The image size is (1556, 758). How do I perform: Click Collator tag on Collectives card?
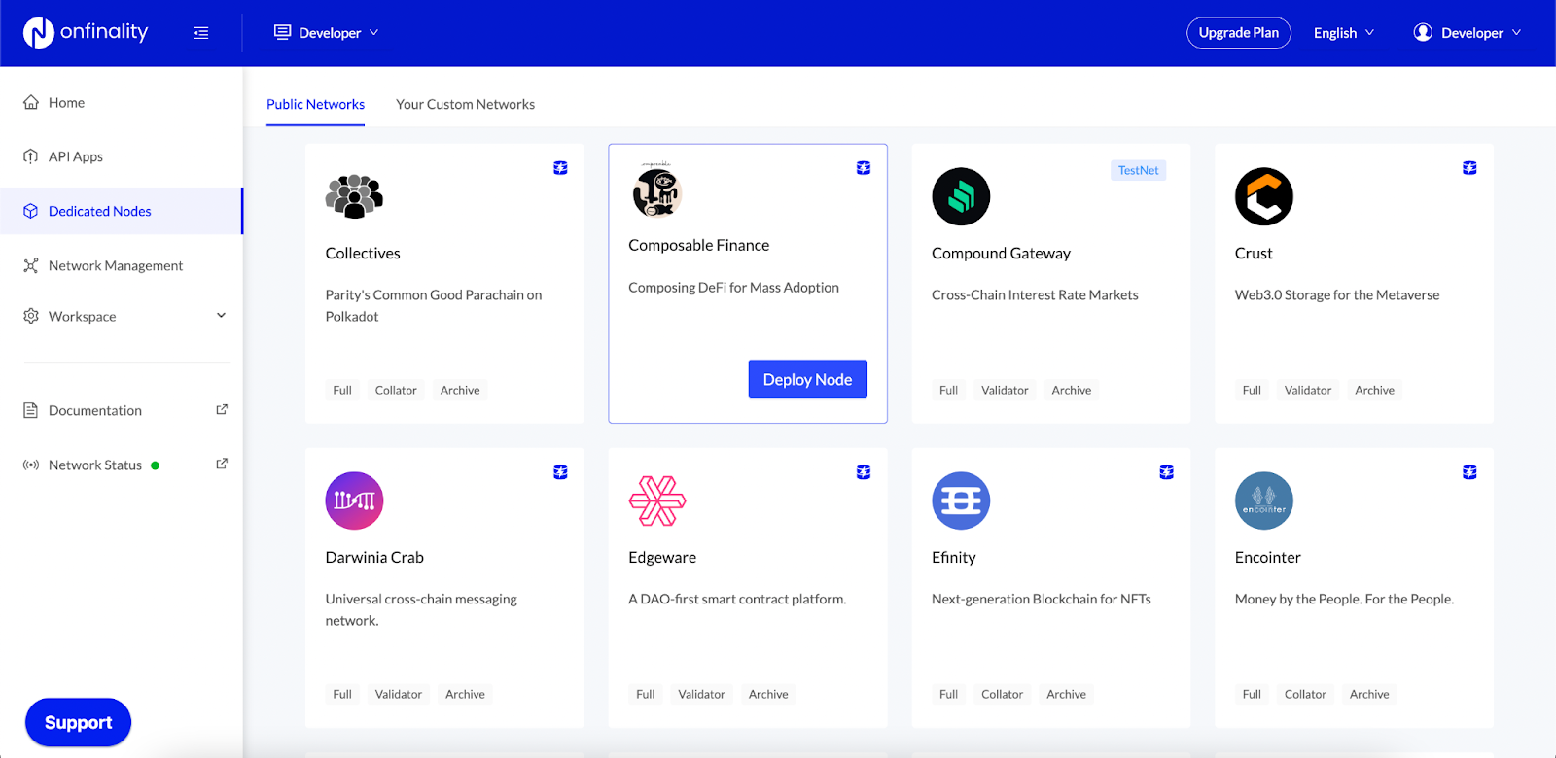396,390
